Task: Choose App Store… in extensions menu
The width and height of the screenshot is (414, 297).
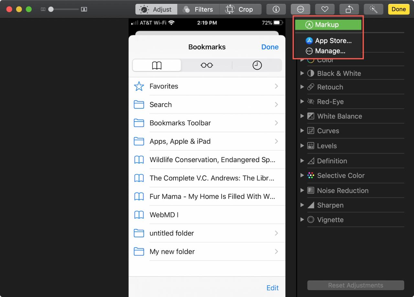Action: [333, 41]
